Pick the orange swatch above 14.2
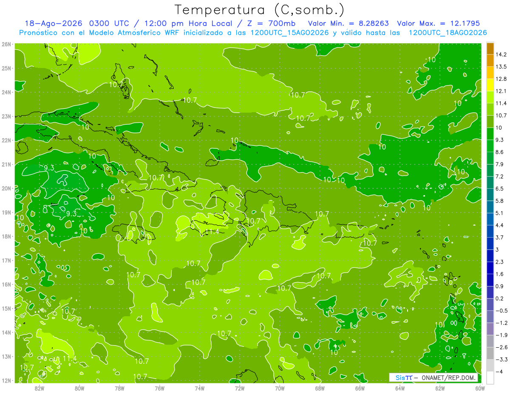 [490, 48]
